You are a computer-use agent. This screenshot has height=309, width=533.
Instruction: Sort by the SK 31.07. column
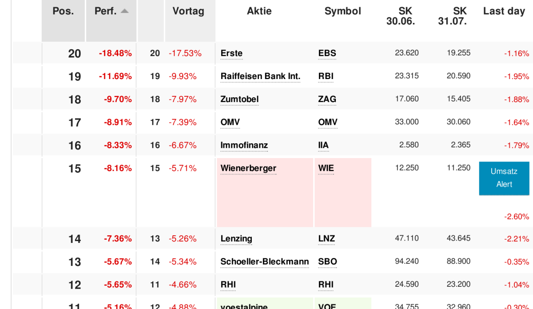click(452, 16)
